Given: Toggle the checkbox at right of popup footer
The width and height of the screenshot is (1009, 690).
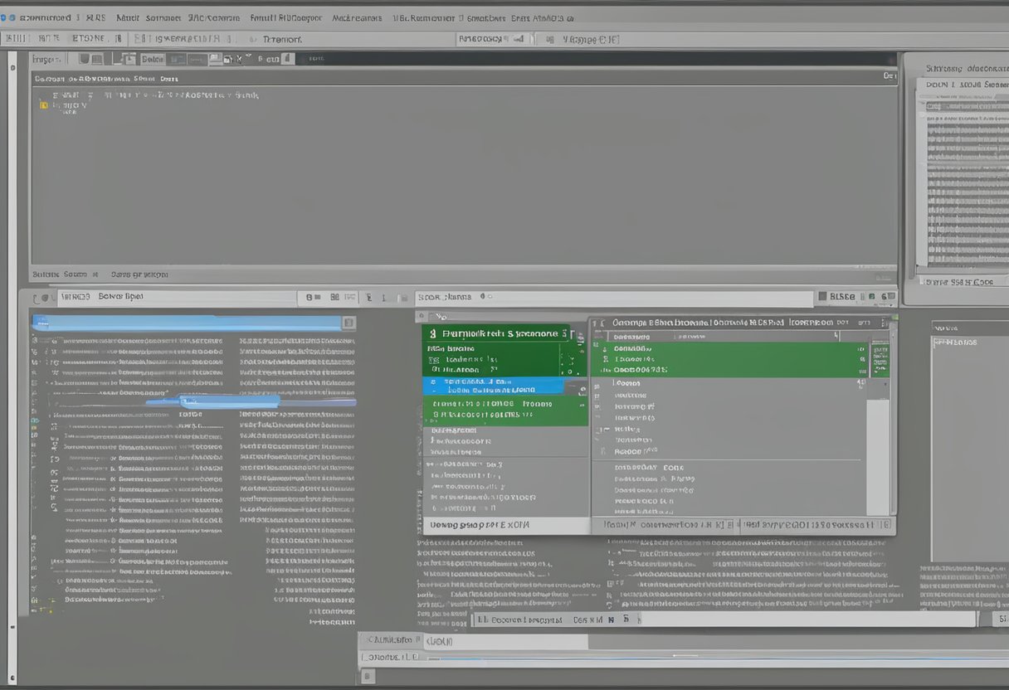Looking at the screenshot, I should click(885, 525).
